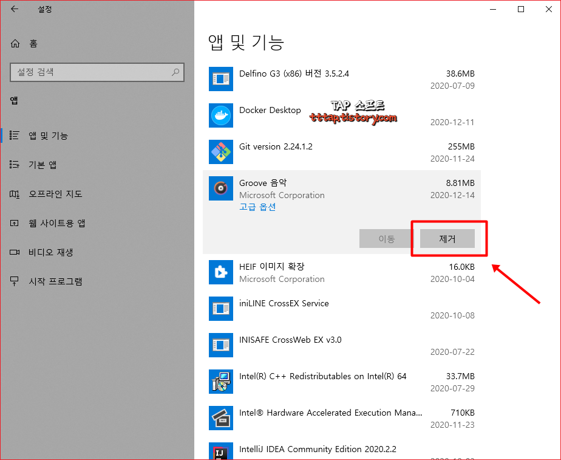The width and height of the screenshot is (561, 460).
Task: Click the 38.6MB size value
Action: pyautogui.click(x=460, y=74)
